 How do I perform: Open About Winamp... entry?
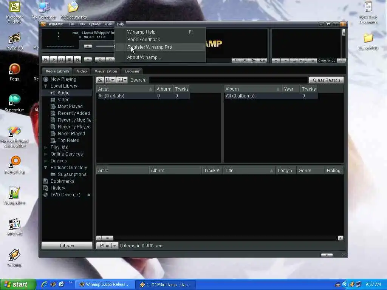[x=160, y=57]
